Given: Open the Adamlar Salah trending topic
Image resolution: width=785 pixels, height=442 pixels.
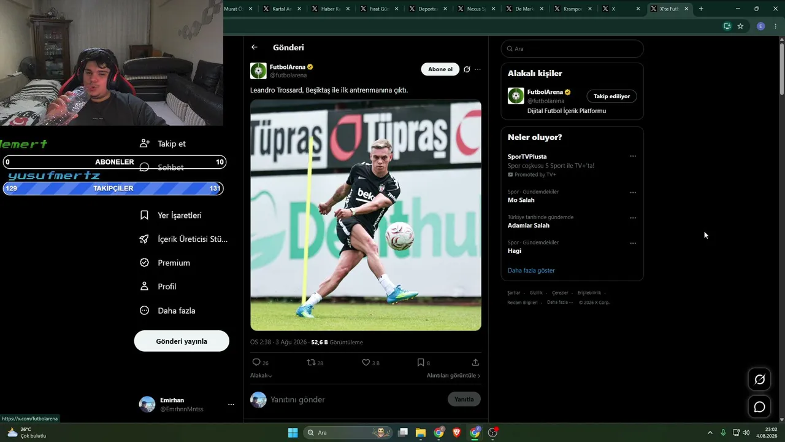Looking at the screenshot, I should click(x=529, y=225).
